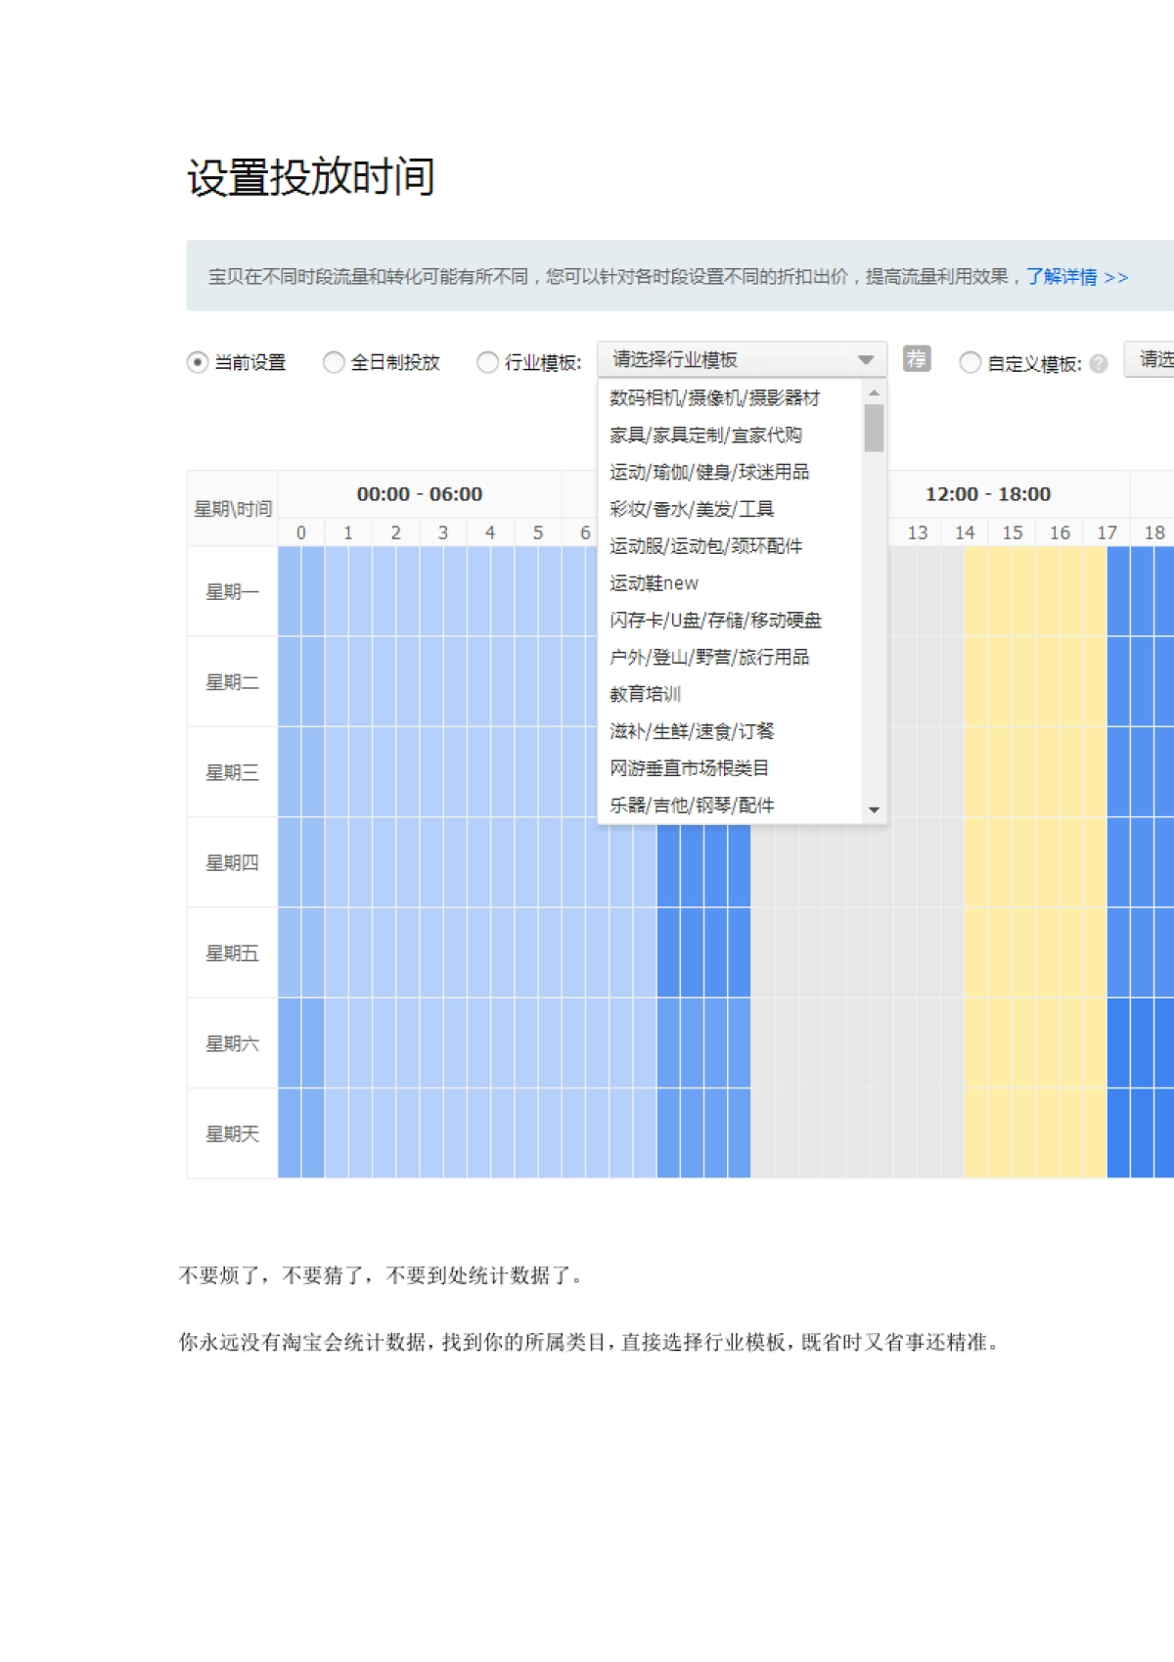
Task: Click the 荐 recommend icon
Action: tap(917, 359)
